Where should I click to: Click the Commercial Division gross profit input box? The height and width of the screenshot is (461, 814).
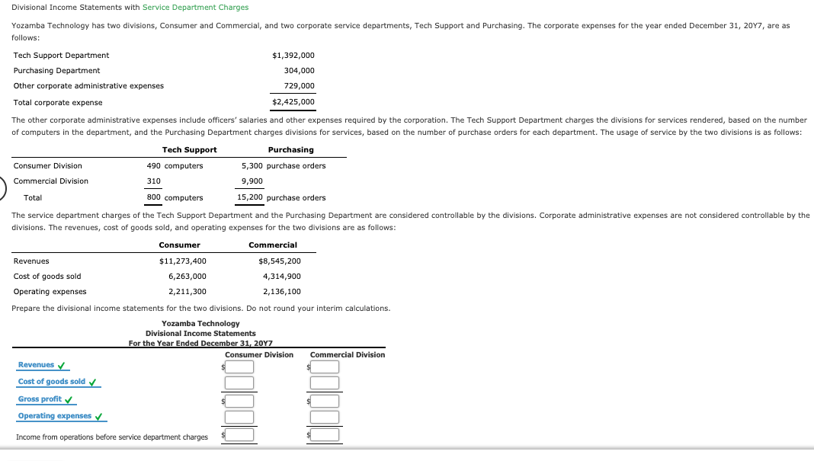325,400
